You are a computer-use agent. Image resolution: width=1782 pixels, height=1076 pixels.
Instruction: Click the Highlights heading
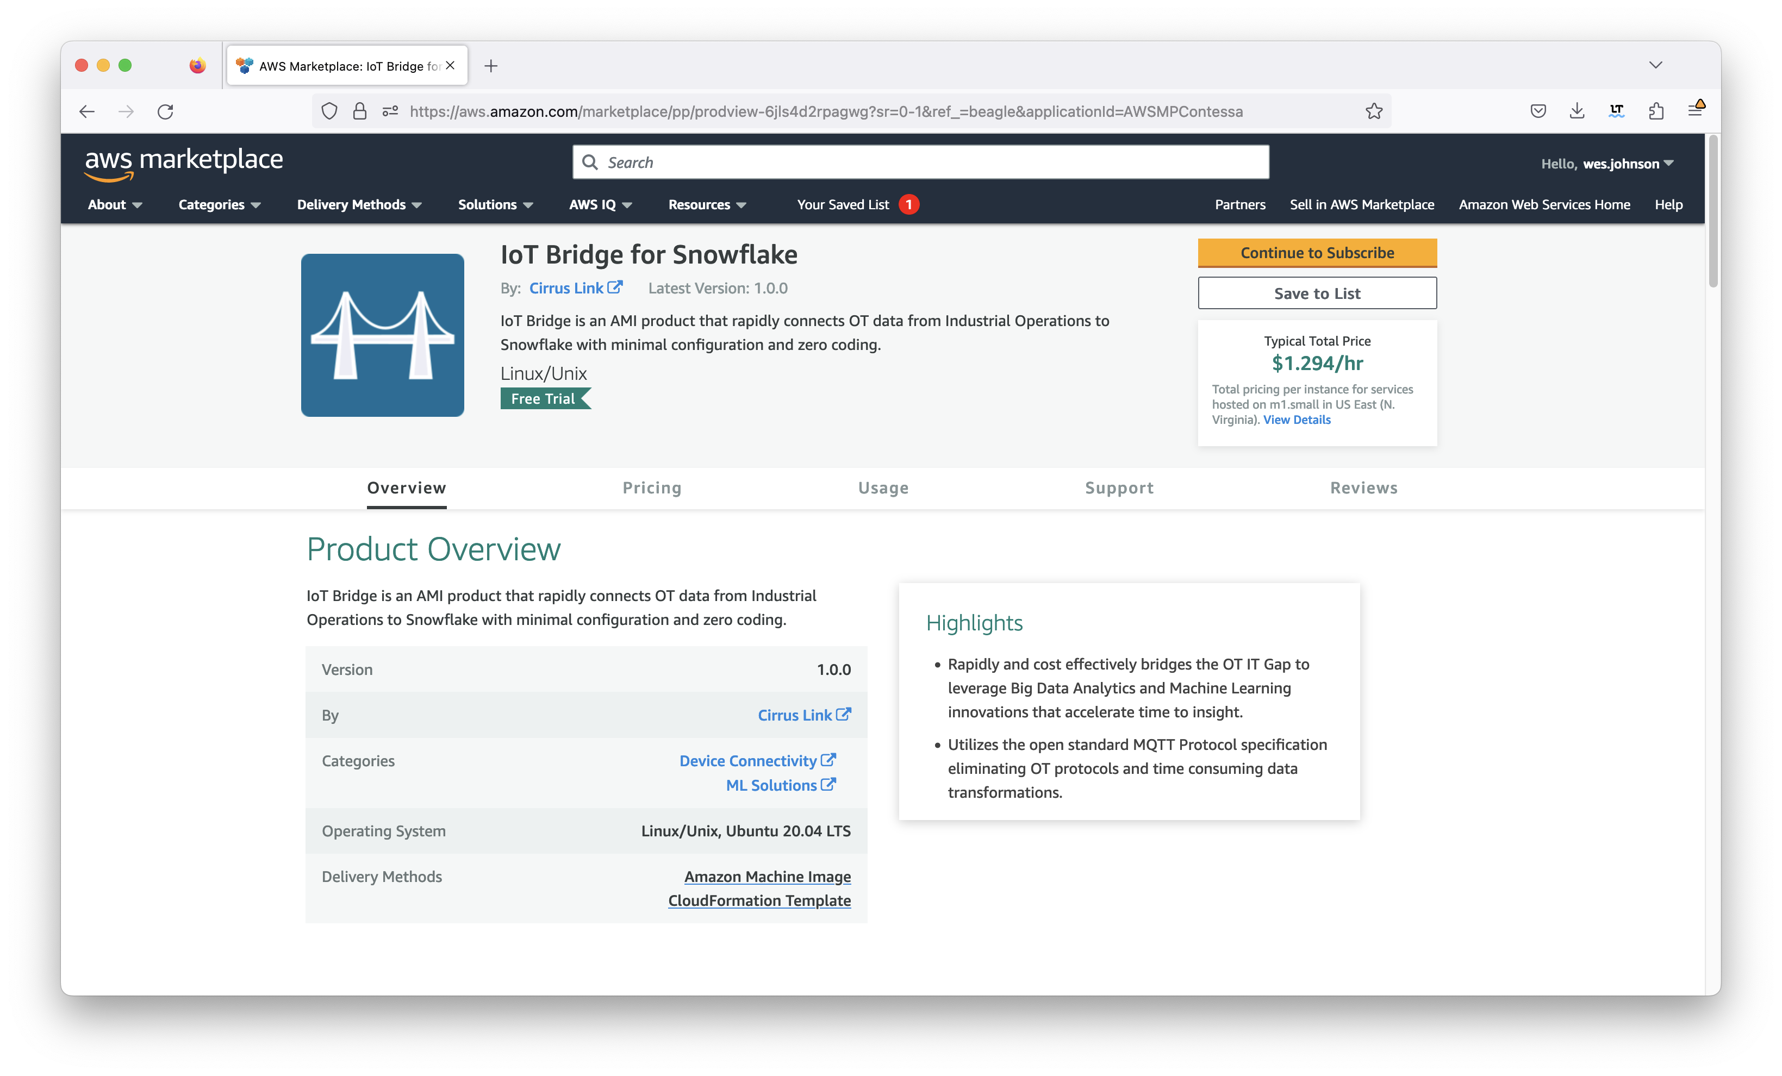coord(974,623)
